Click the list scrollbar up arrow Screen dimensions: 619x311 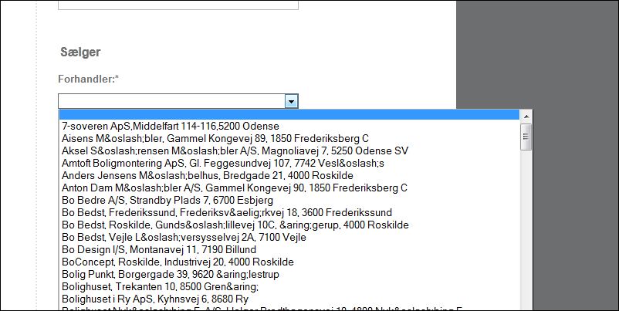[x=526, y=117]
